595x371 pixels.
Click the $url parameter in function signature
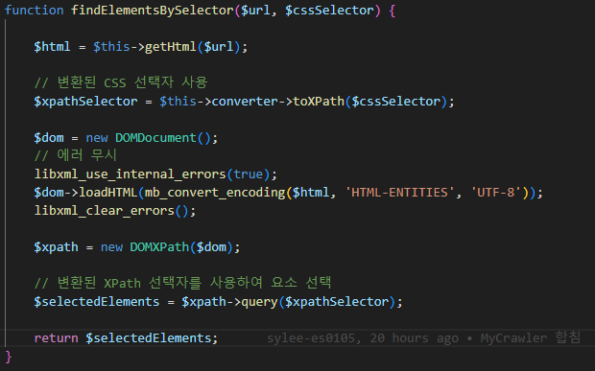coord(255,11)
